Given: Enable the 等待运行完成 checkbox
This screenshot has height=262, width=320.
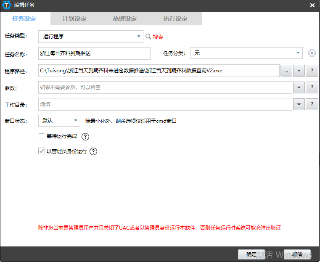Looking at the screenshot, I should [x=41, y=136].
